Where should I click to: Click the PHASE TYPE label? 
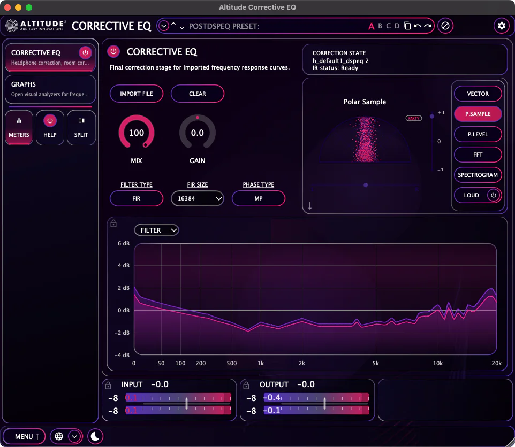coord(259,184)
